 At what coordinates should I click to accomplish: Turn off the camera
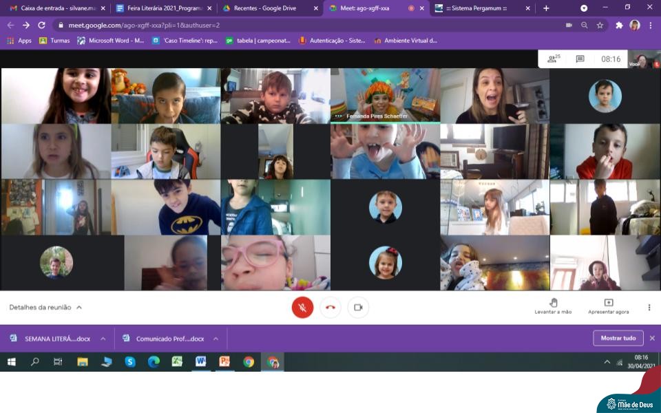click(357, 308)
